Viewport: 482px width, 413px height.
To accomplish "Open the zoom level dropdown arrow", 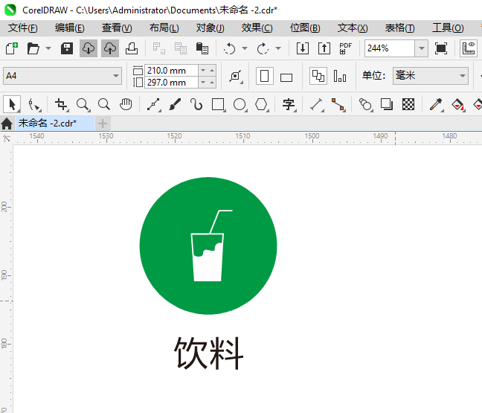I will tap(422, 48).
